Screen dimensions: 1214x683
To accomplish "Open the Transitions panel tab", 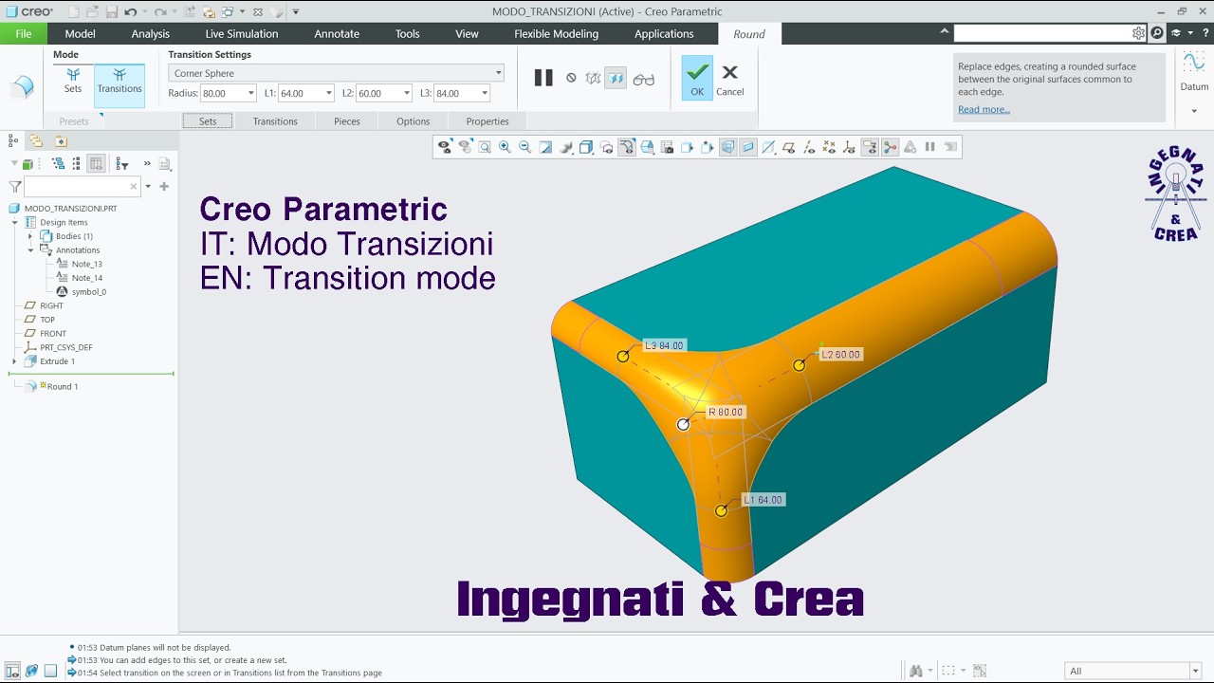I will tap(275, 121).
